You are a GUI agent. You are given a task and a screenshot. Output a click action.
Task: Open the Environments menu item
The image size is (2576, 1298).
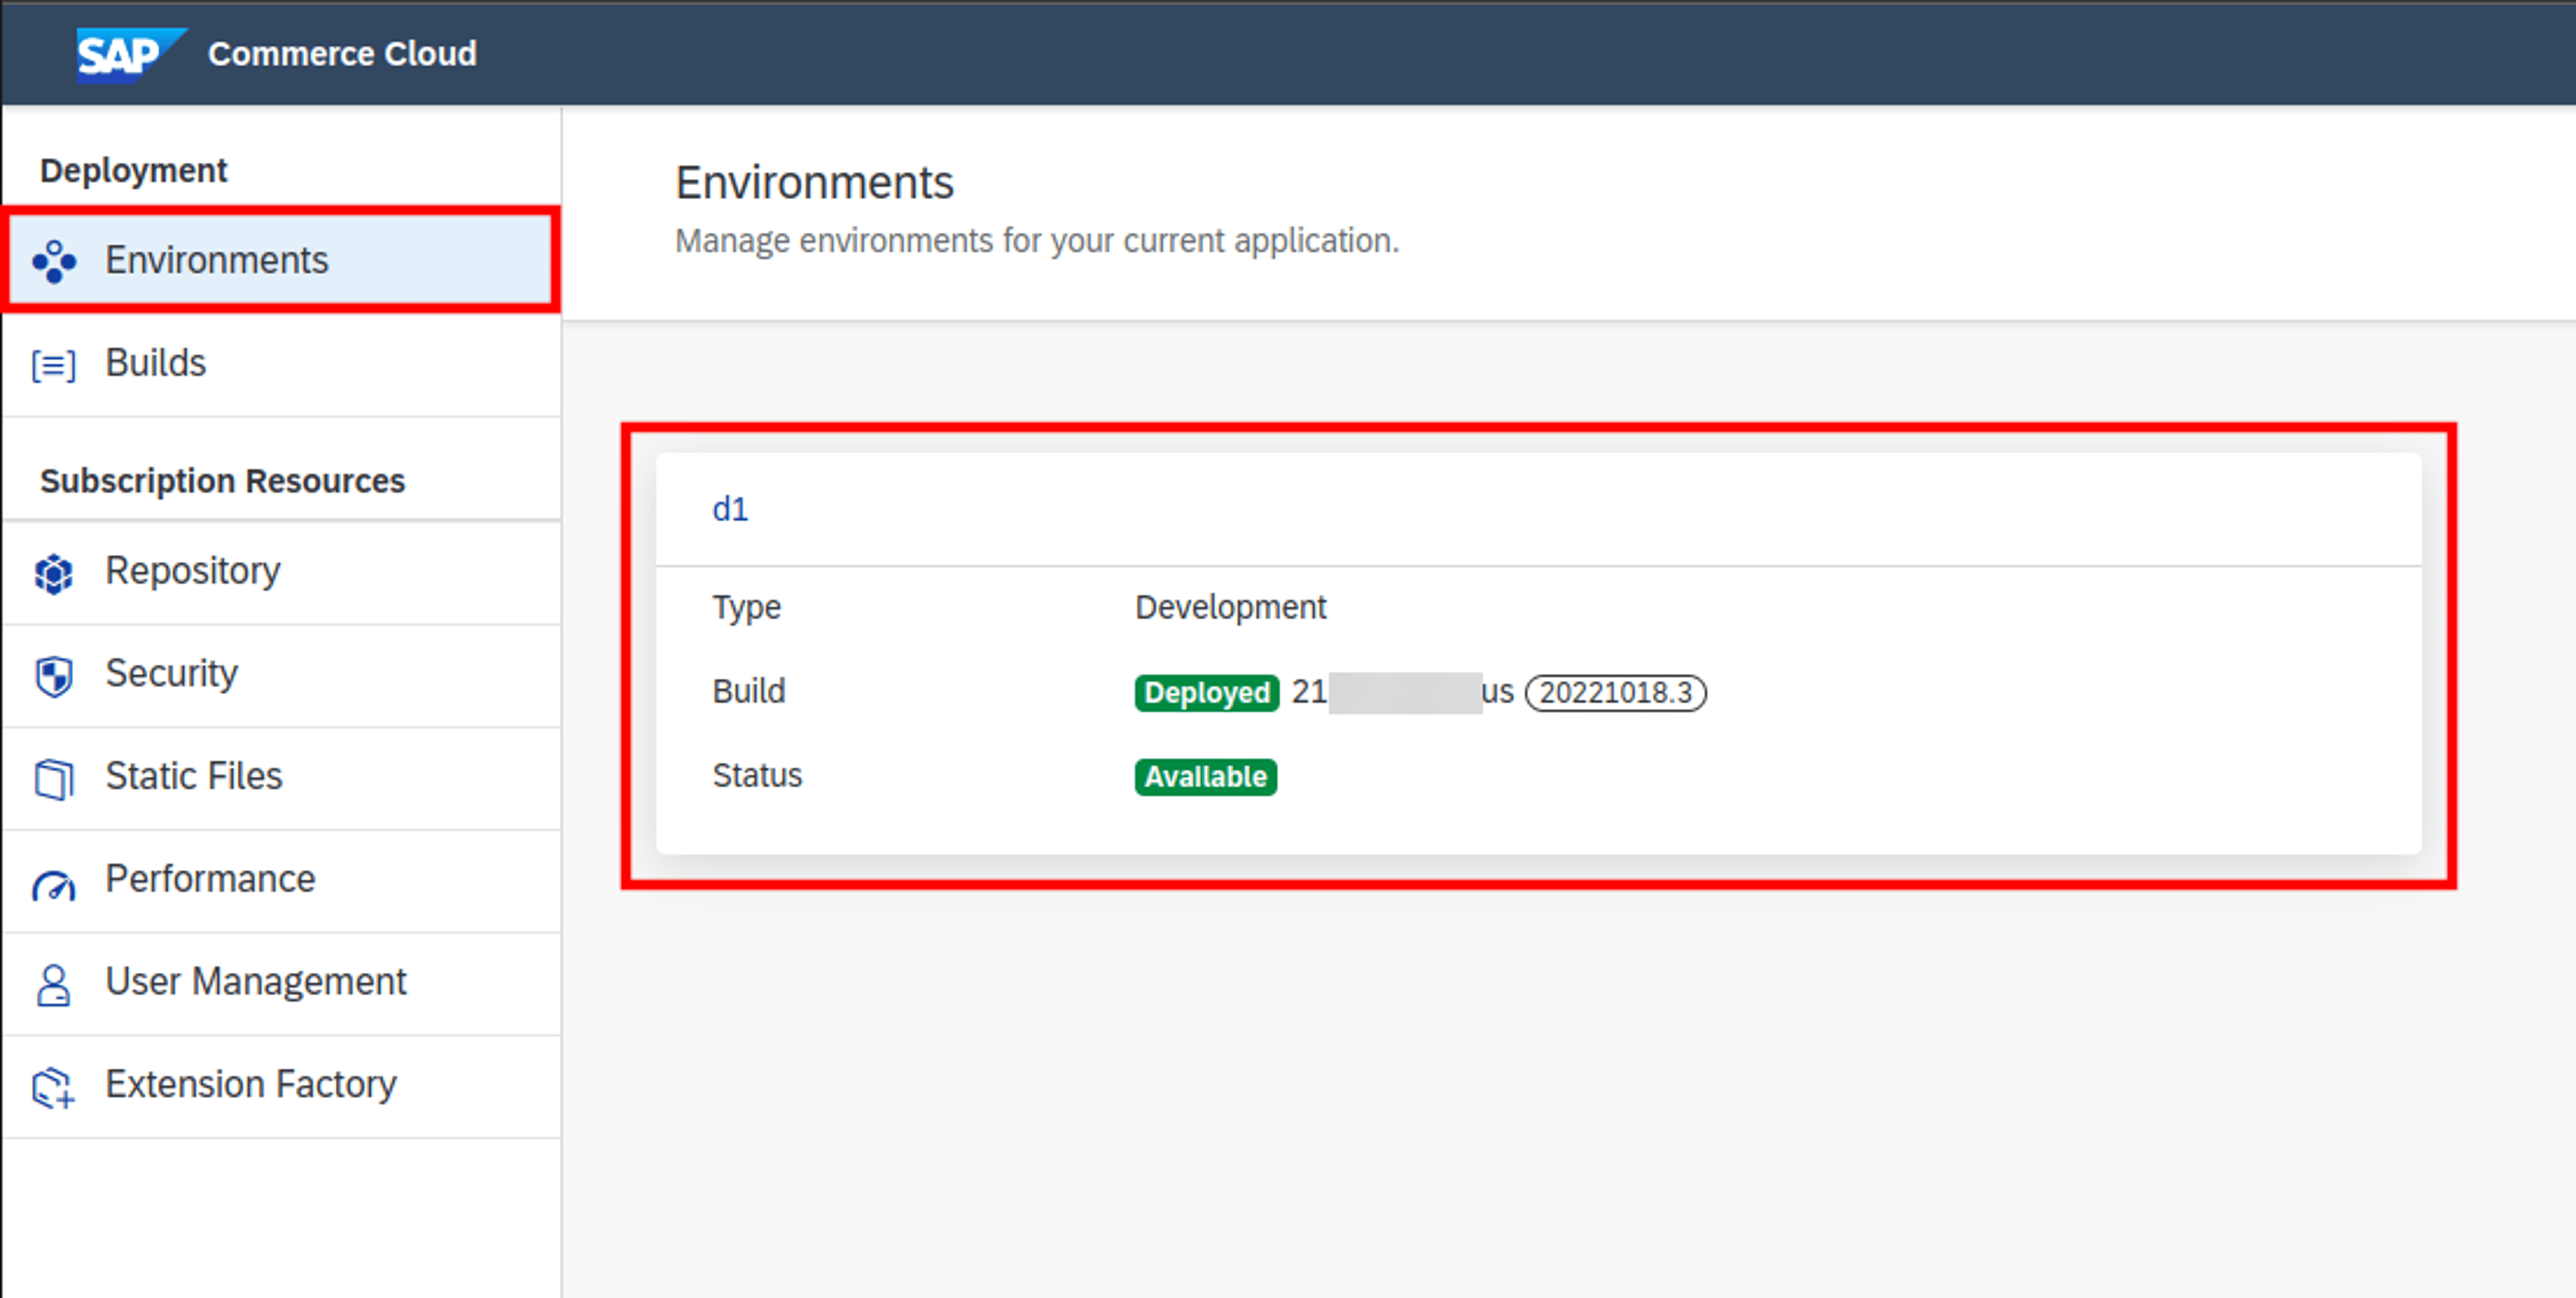tap(281, 260)
